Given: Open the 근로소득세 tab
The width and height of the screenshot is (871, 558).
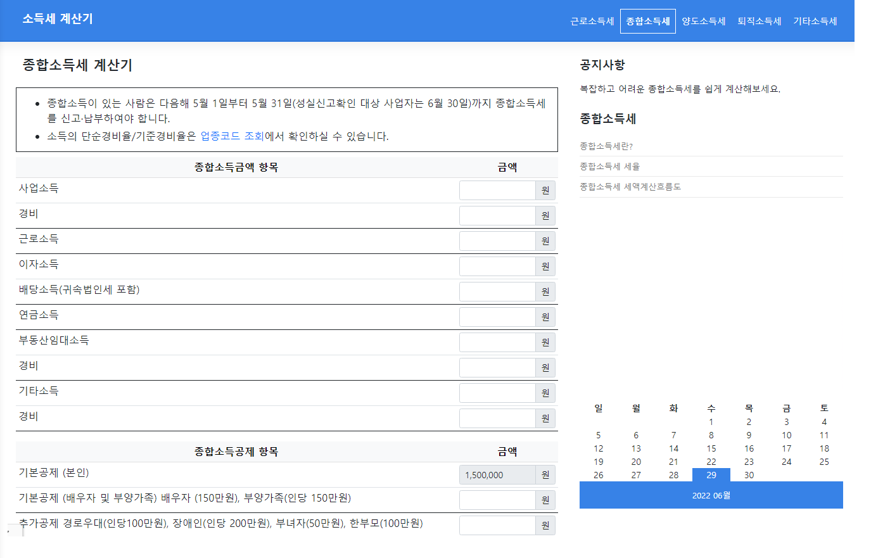Looking at the screenshot, I should [x=592, y=21].
